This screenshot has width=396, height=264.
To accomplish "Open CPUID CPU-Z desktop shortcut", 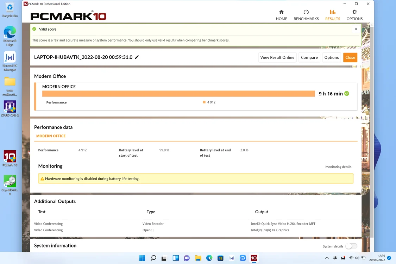I will click(10, 109).
